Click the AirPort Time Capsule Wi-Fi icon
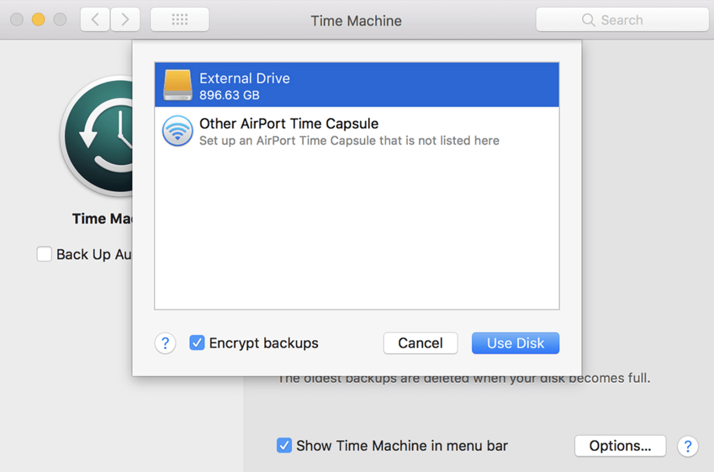This screenshot has width=714, height=472. tap(177, 131)
